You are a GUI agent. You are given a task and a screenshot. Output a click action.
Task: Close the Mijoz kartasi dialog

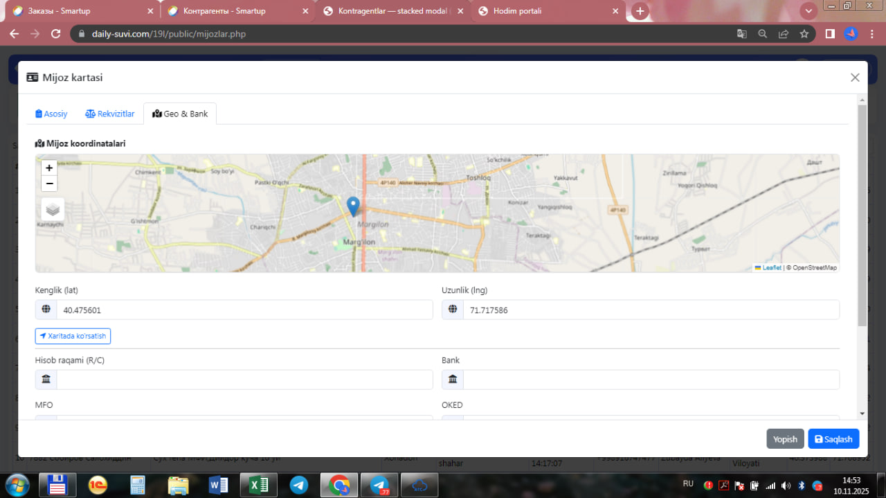tap(855, 78)
